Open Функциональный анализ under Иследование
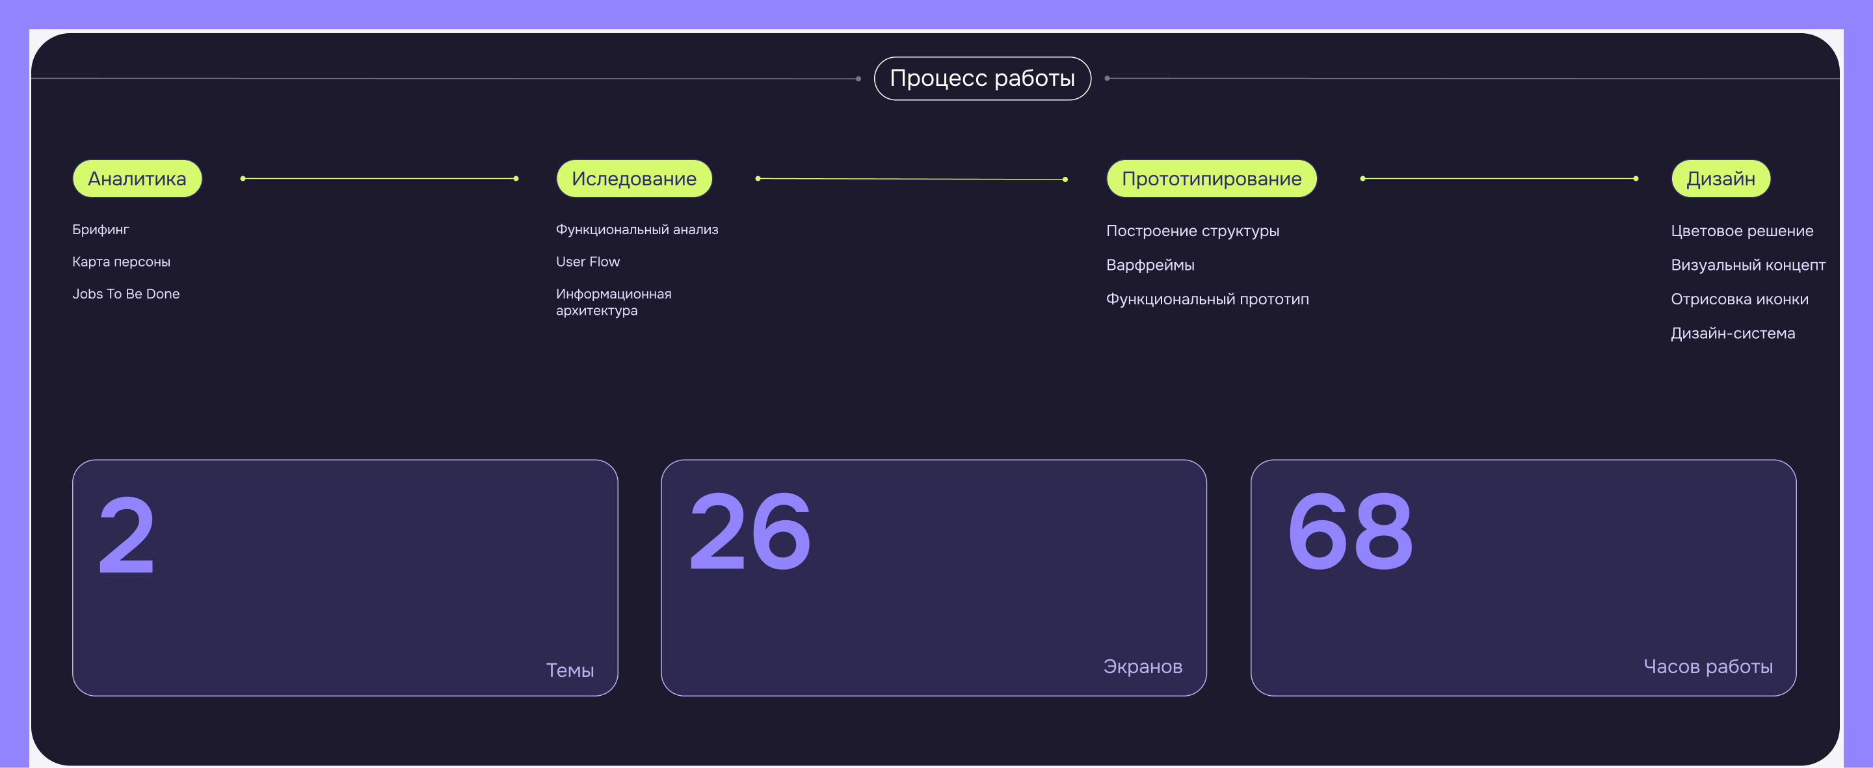 point(637,229)
